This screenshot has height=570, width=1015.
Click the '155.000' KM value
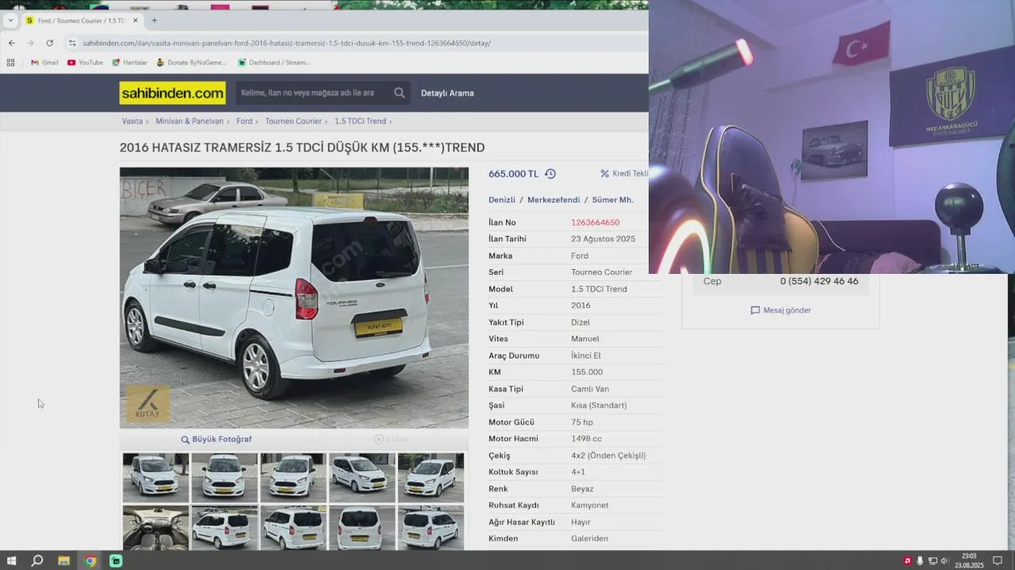click(x=587, y=372)
